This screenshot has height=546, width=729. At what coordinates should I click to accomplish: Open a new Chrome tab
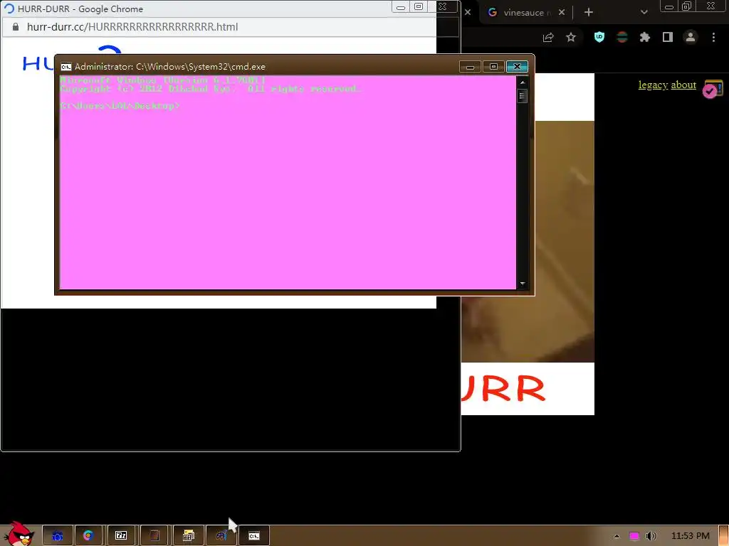click(x=589, y=13)
